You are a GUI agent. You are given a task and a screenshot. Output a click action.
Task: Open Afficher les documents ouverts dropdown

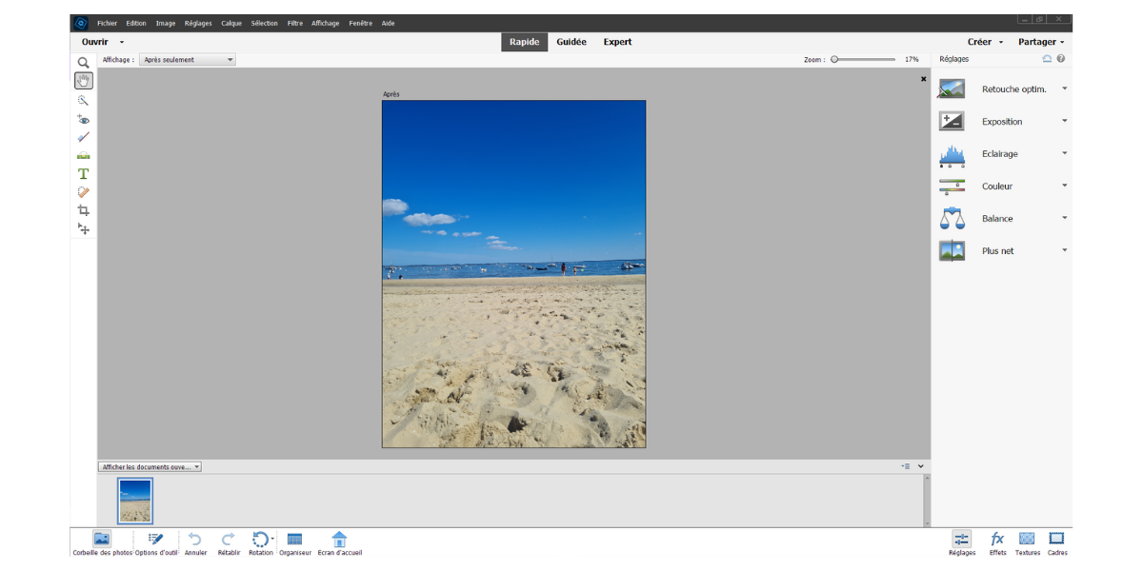click(150, 467)
